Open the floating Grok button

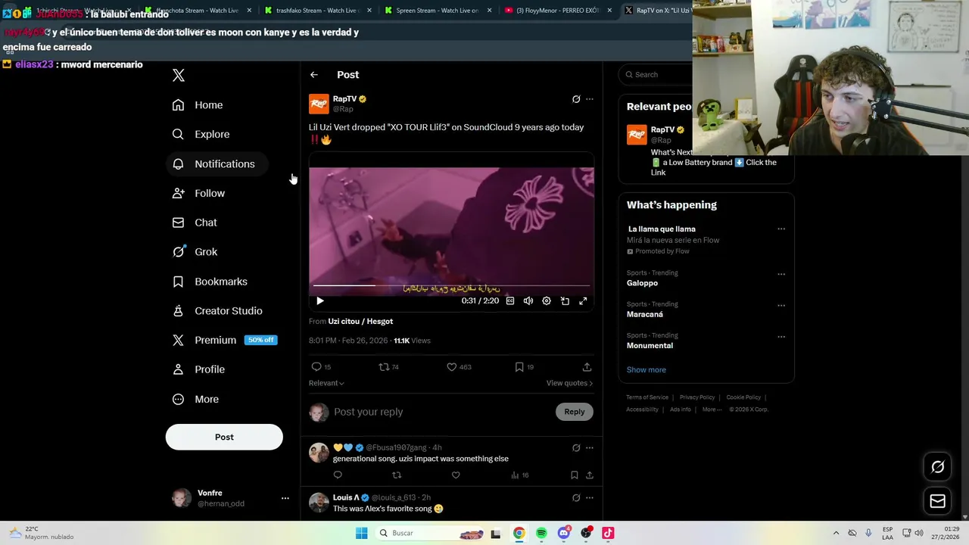[938, 467]
